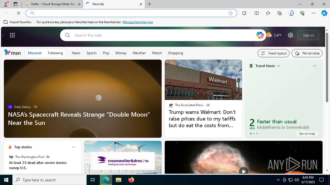Open the Extensions puzzle icon
Viewport: 330px width, 185px height.
244,13
